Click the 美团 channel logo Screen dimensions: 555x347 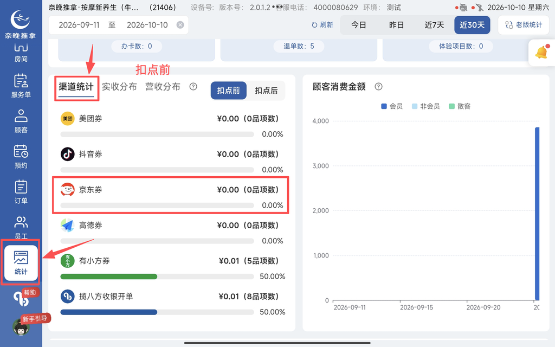67,119
